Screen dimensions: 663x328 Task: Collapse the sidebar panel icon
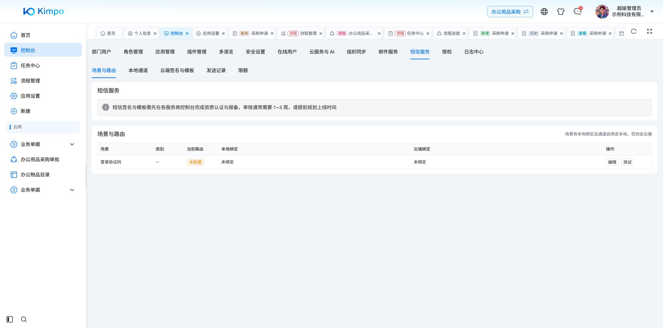[x=10, y=319]
